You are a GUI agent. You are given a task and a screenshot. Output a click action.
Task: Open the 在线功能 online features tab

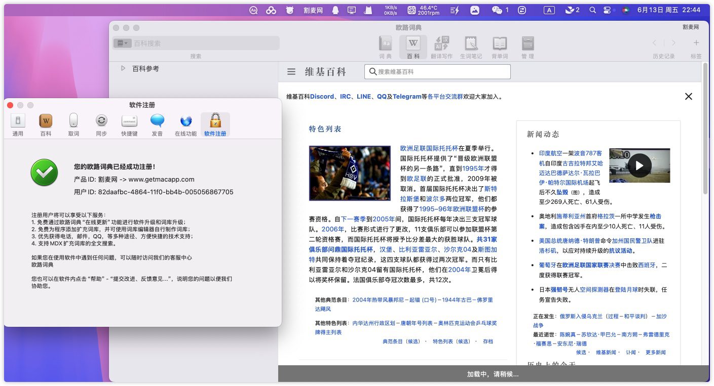[x=185, y=125]
